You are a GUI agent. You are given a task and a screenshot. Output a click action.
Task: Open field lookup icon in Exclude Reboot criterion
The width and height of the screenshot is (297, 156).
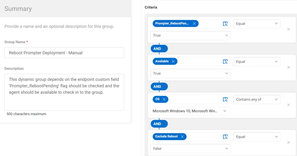click(225, 137)
